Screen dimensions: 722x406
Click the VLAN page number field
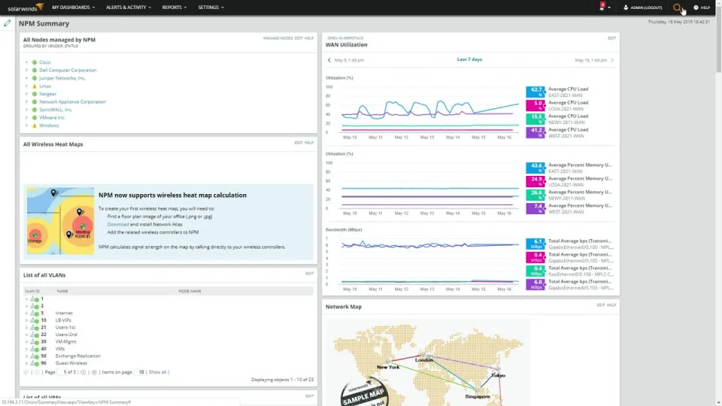(61, 372)
